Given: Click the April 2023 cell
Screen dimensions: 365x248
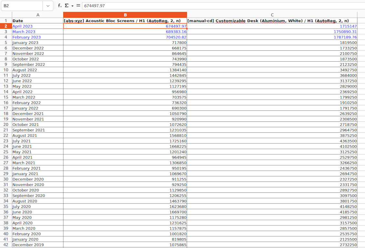Looking at the screenshot, I should (x=38, y=26).
